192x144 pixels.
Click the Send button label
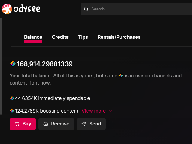95,124
